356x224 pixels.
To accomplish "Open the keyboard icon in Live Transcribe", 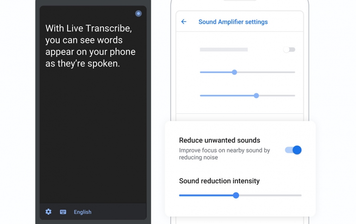I will click(x=63, y=212).
